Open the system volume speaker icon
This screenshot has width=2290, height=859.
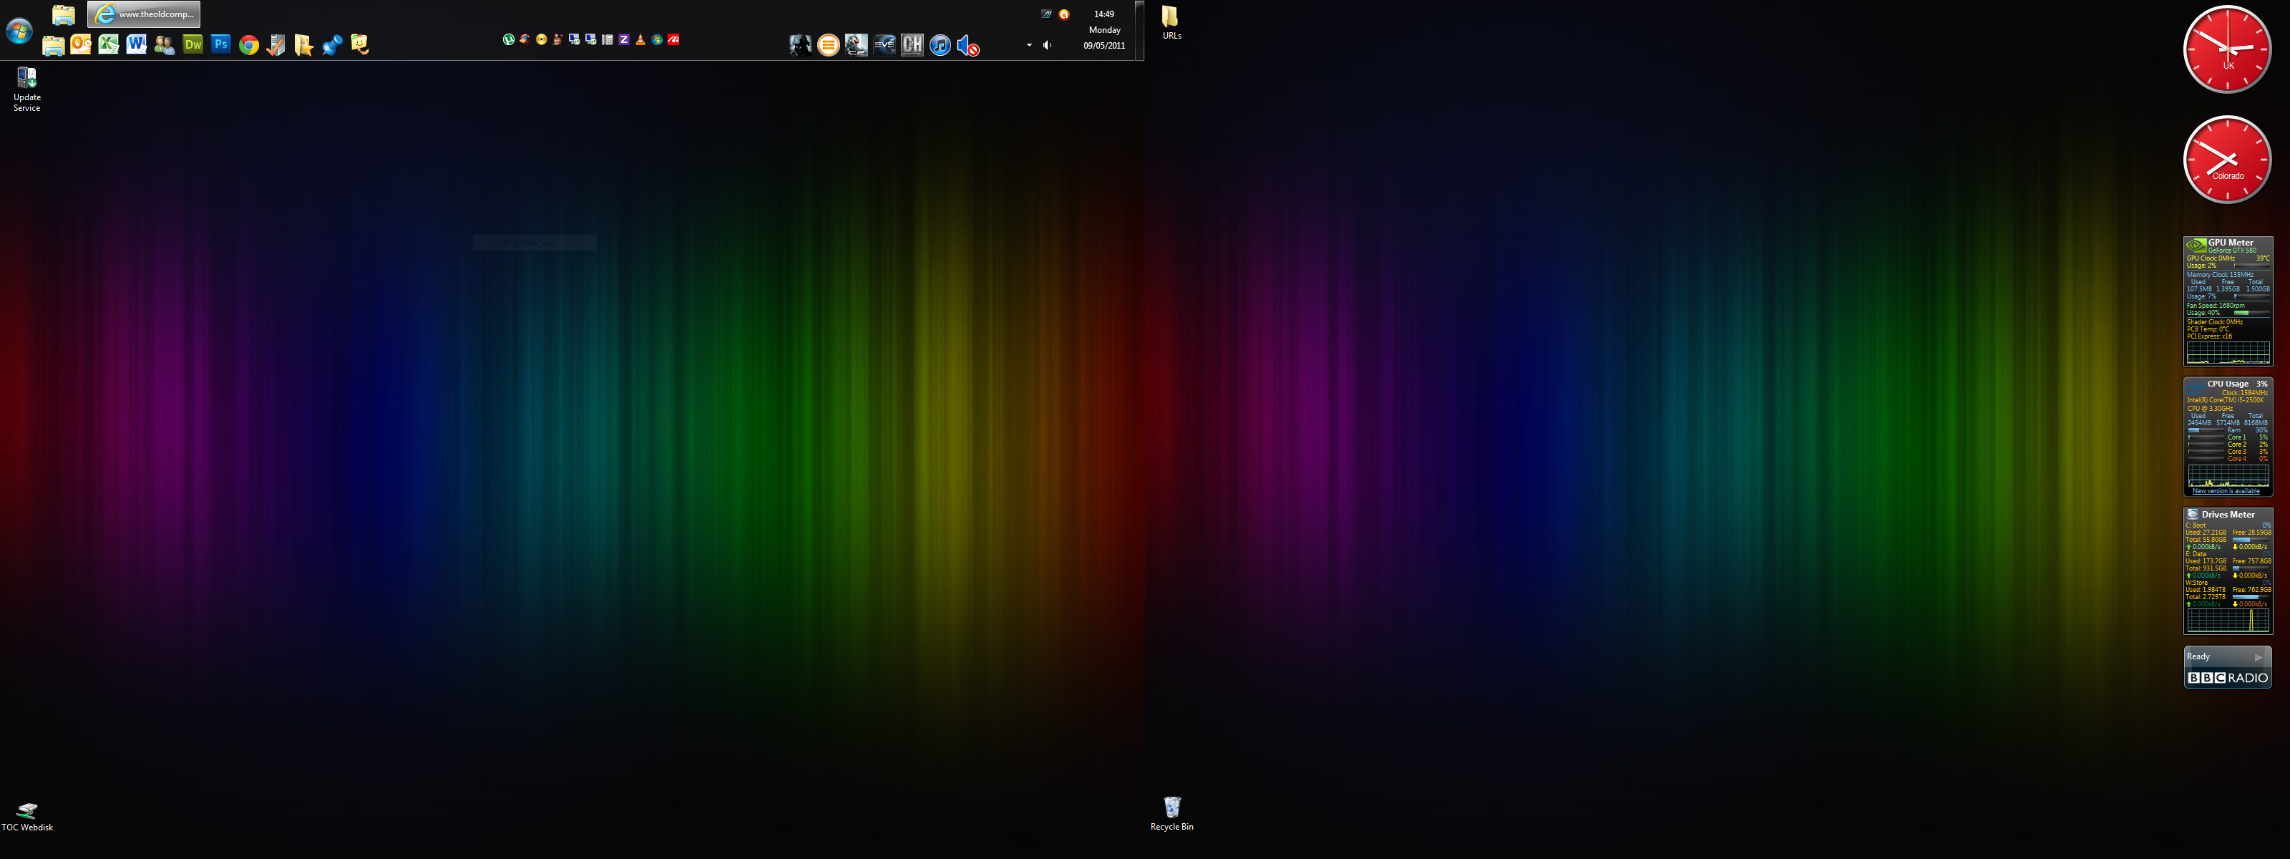pos(1047,45)
